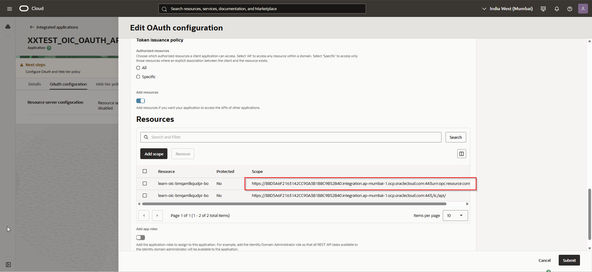Open the hamburger navigation menu
Screen dimensions: 592x272
(10, 9)
